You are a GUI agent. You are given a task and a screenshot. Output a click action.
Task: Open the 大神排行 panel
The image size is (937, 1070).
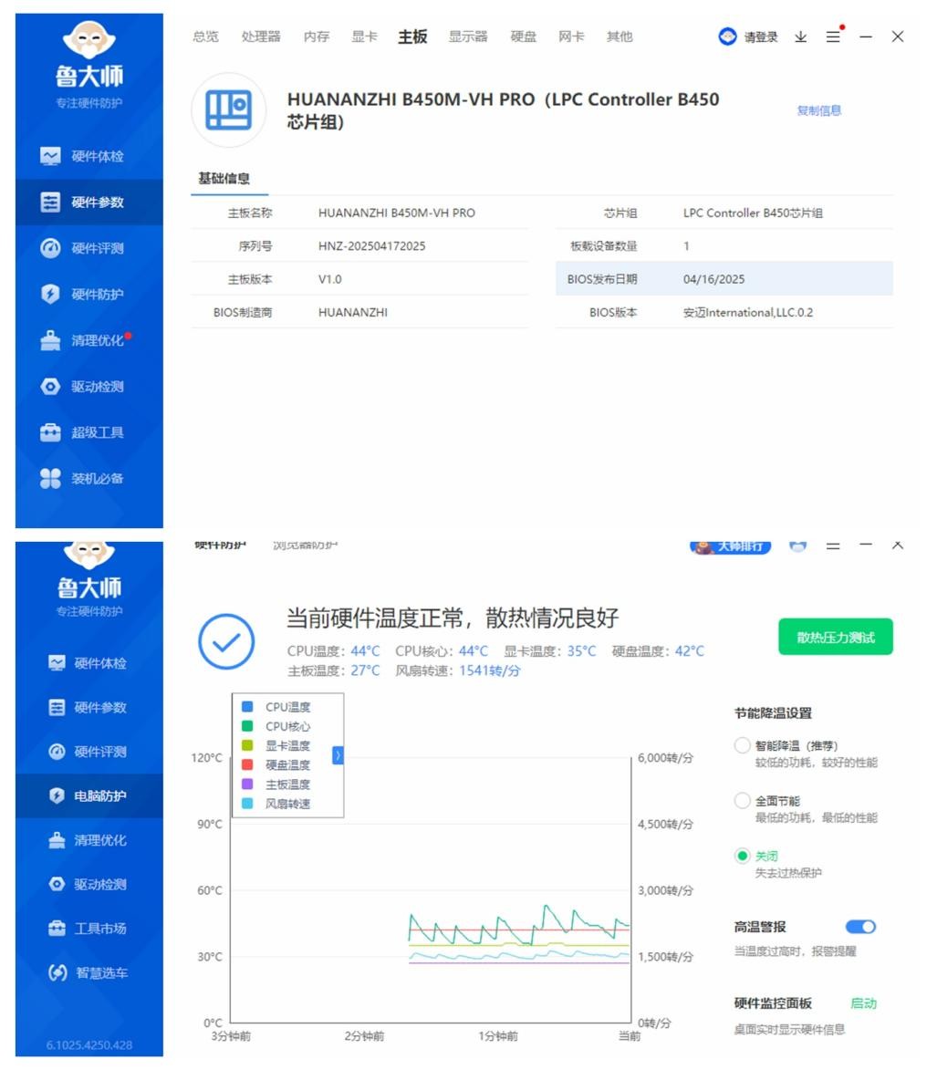[732, 545]
